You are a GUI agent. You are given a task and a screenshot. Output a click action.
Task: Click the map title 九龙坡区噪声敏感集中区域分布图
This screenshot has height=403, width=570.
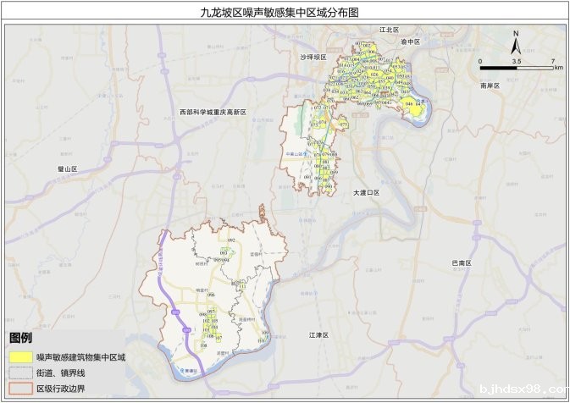click(x=285, y=13)
